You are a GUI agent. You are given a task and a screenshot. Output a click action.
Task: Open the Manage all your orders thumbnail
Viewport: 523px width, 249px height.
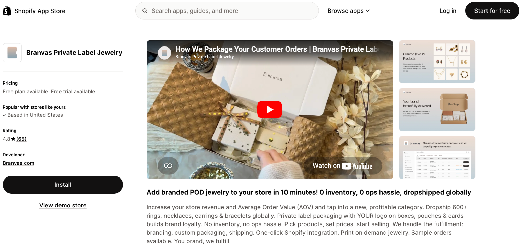pyautogui.click(x=437, y=158)
